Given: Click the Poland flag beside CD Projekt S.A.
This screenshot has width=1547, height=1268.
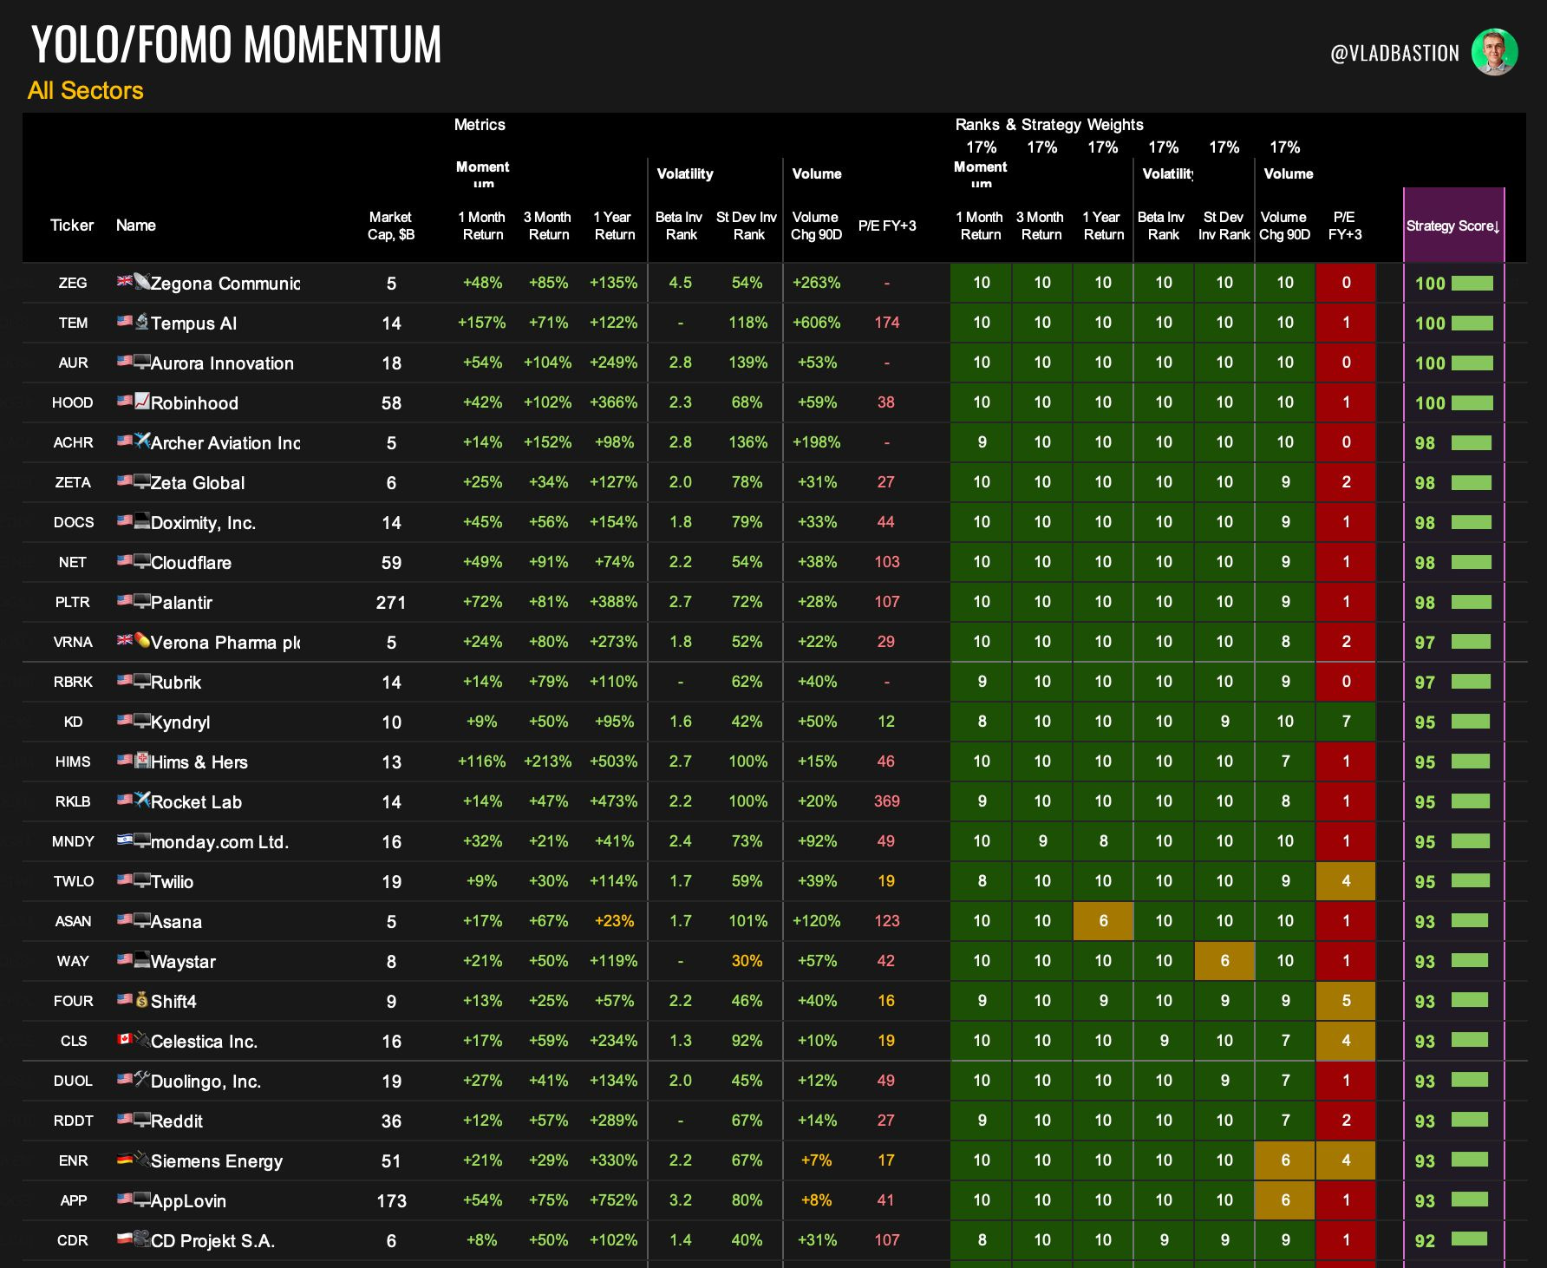Looking at the screenshot, I should coord(125,1239).
